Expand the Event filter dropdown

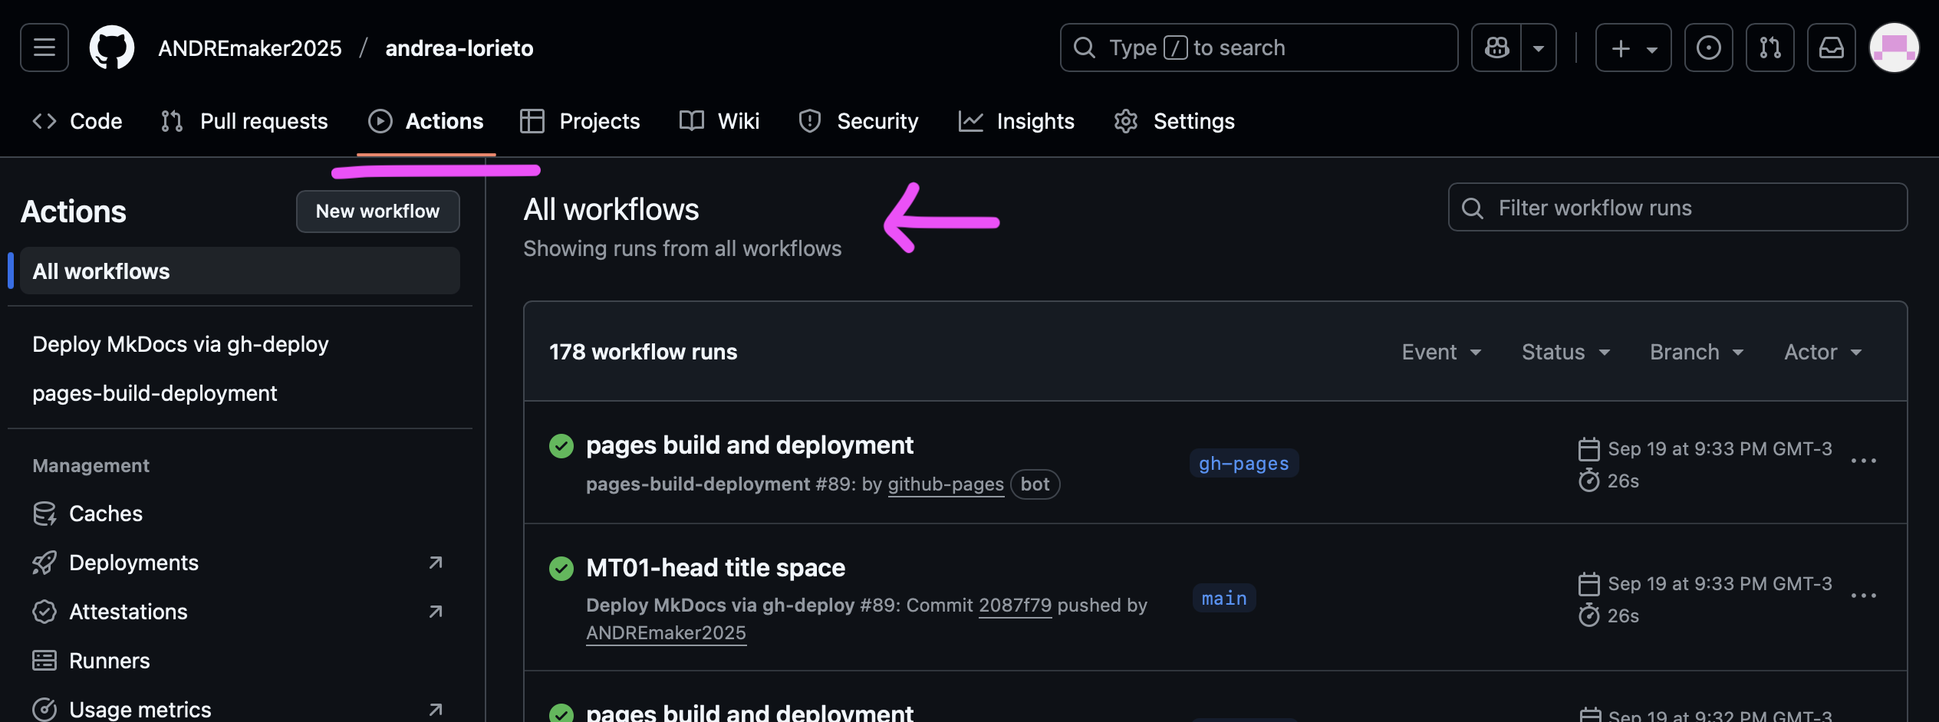click(x=1441, y=352)
